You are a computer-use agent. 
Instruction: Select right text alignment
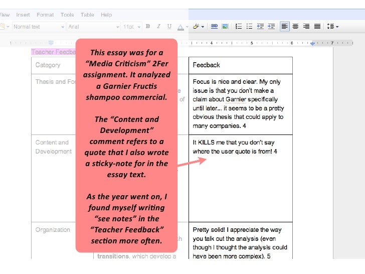pyautogui.click(x=306, y=26)
